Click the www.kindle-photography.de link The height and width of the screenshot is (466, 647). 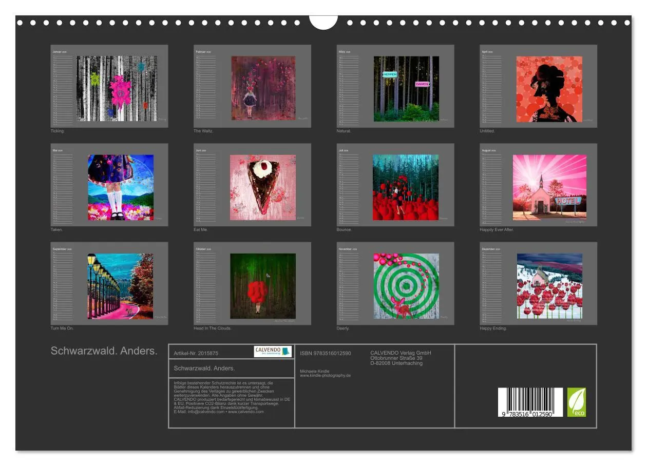point(325,375)
